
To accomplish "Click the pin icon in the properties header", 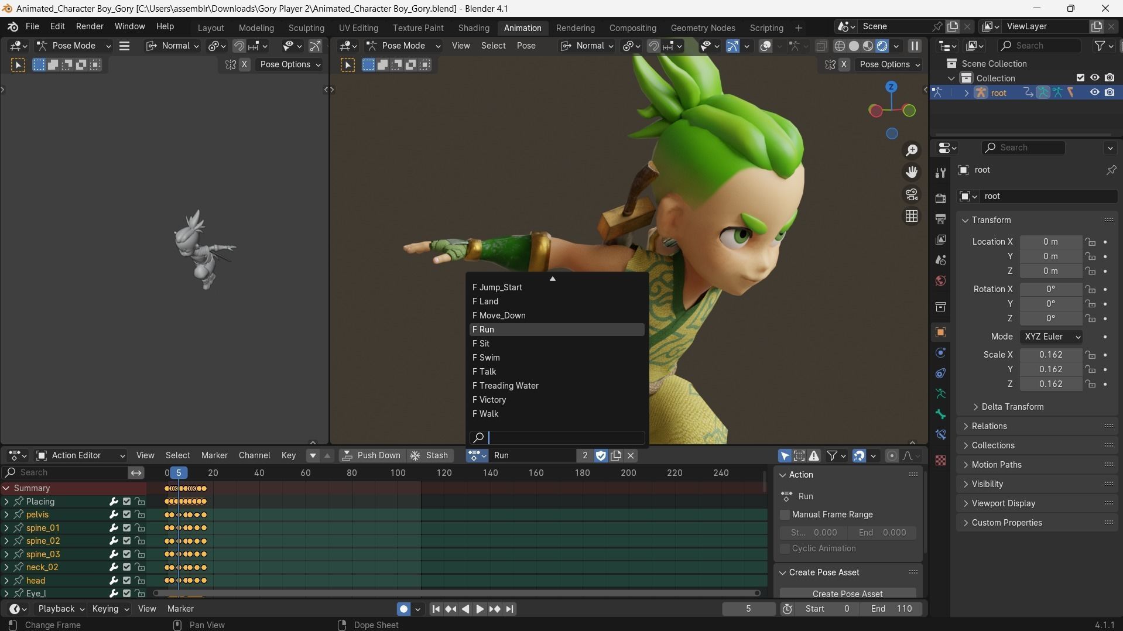I will [x=1111, y=170].
